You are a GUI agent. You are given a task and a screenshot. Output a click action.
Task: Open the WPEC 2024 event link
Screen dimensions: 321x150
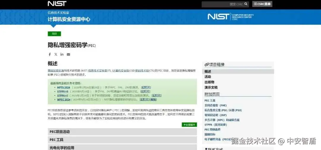[64, 99]
